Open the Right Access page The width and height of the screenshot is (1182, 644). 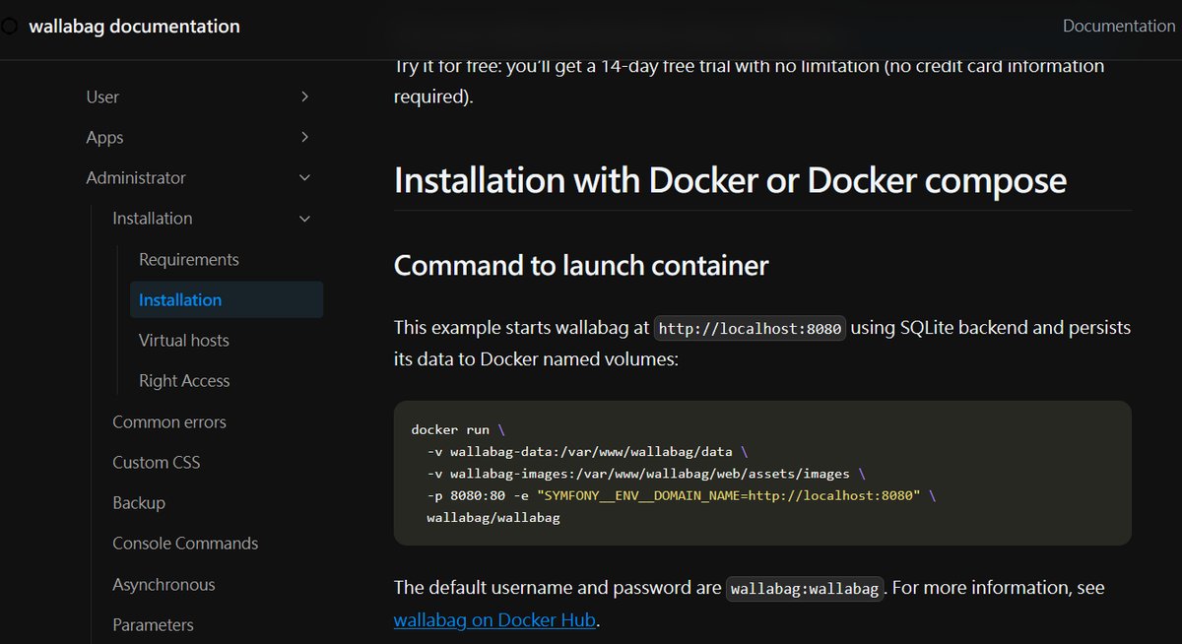184,381
